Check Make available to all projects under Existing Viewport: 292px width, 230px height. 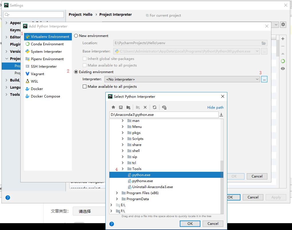(x=84, y=87)
